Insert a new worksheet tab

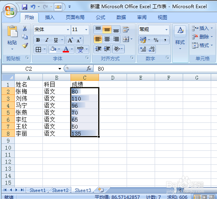[101, 190]
